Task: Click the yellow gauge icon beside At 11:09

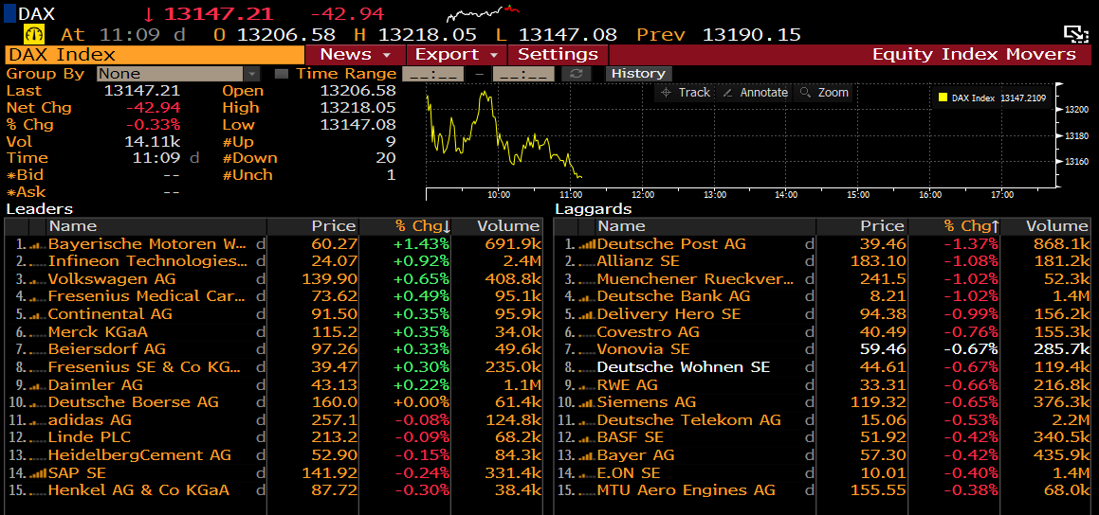Action: point(34,33)
